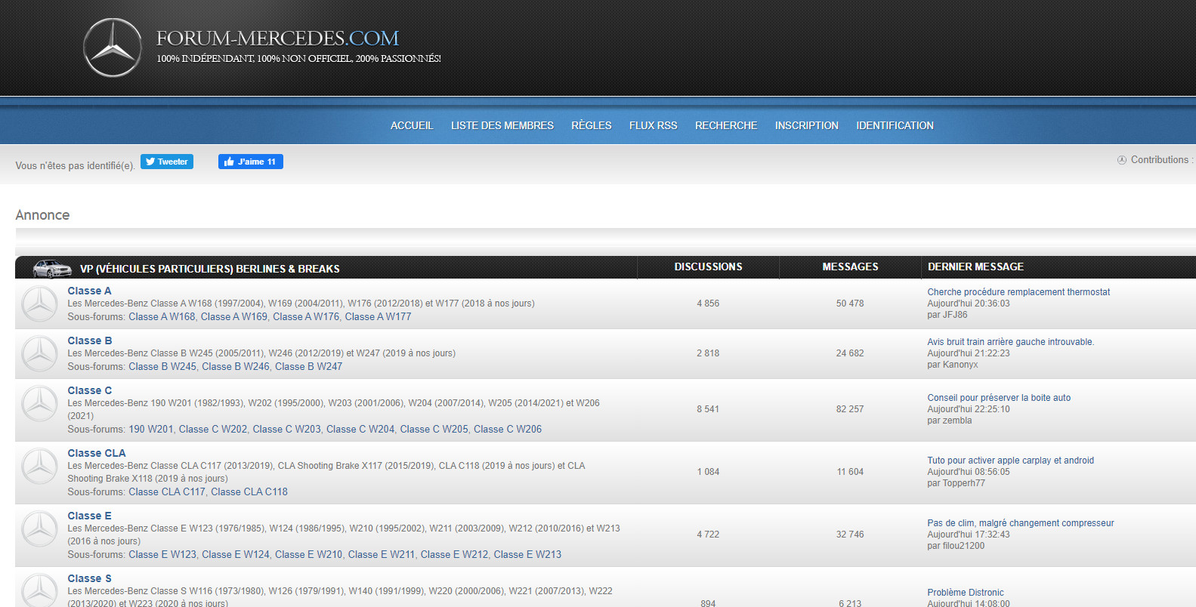Image resolution: width=1196 pixels, height=607 pixels.
Task: Click the Classe A forum status icon
Action: 39,304
